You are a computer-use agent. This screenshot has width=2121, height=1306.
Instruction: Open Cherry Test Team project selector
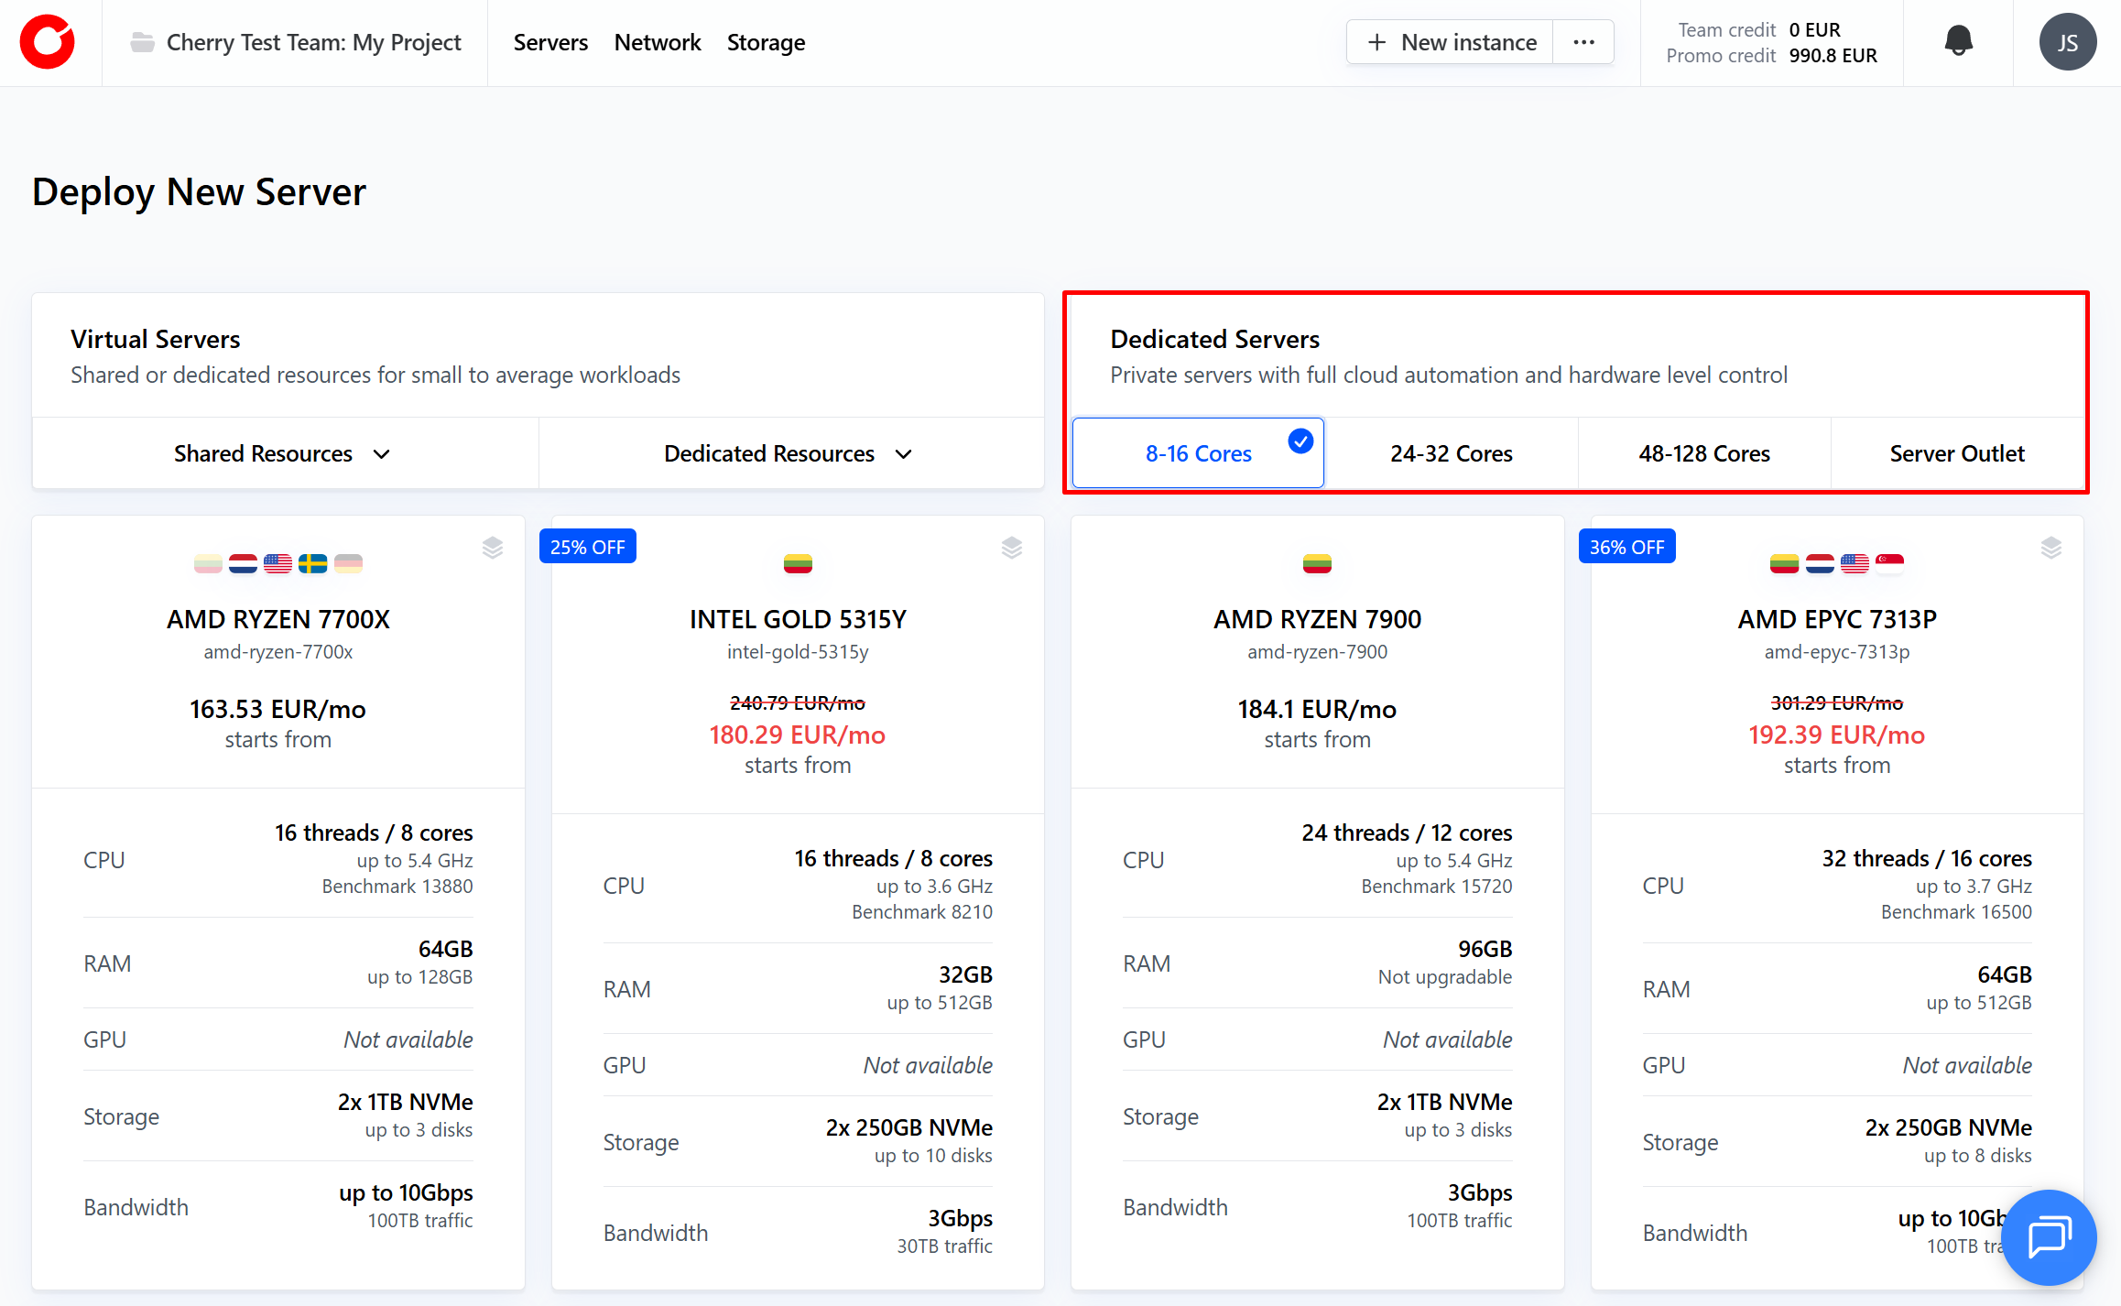(313, 42)
